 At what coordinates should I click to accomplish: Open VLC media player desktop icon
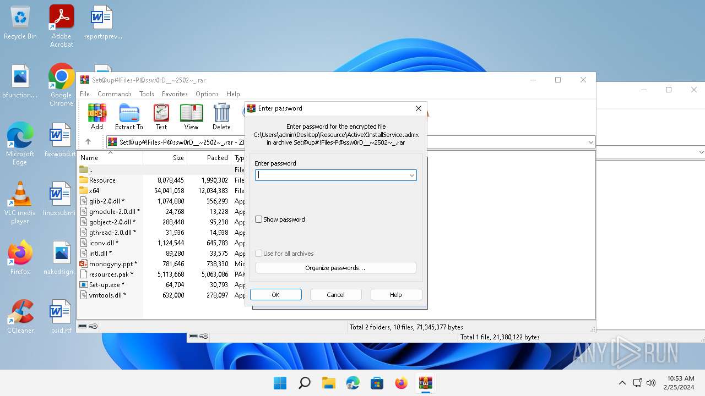pyautogui.click(x=20, y=203)
